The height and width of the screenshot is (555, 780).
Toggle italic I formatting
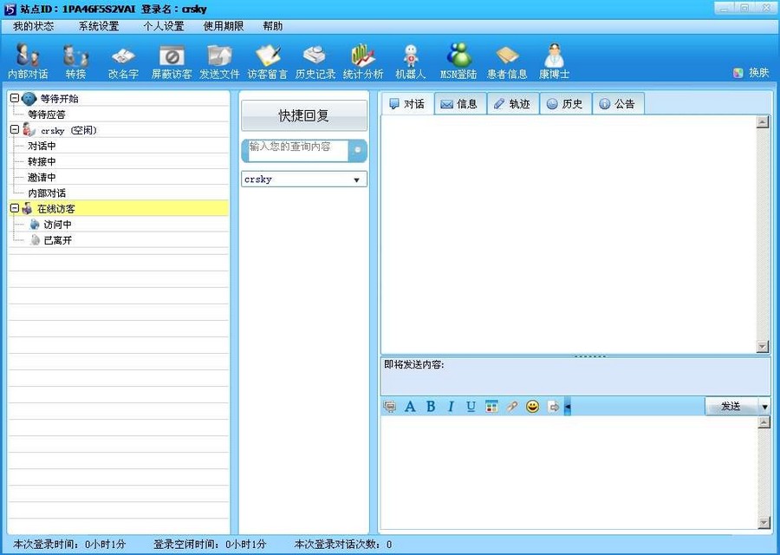[x=451, y=407]
